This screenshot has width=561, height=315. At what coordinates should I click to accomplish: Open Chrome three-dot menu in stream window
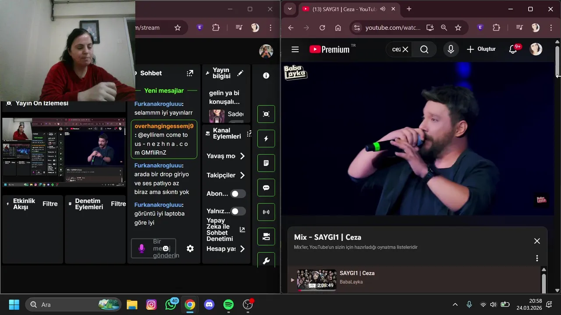click(271, 28)
